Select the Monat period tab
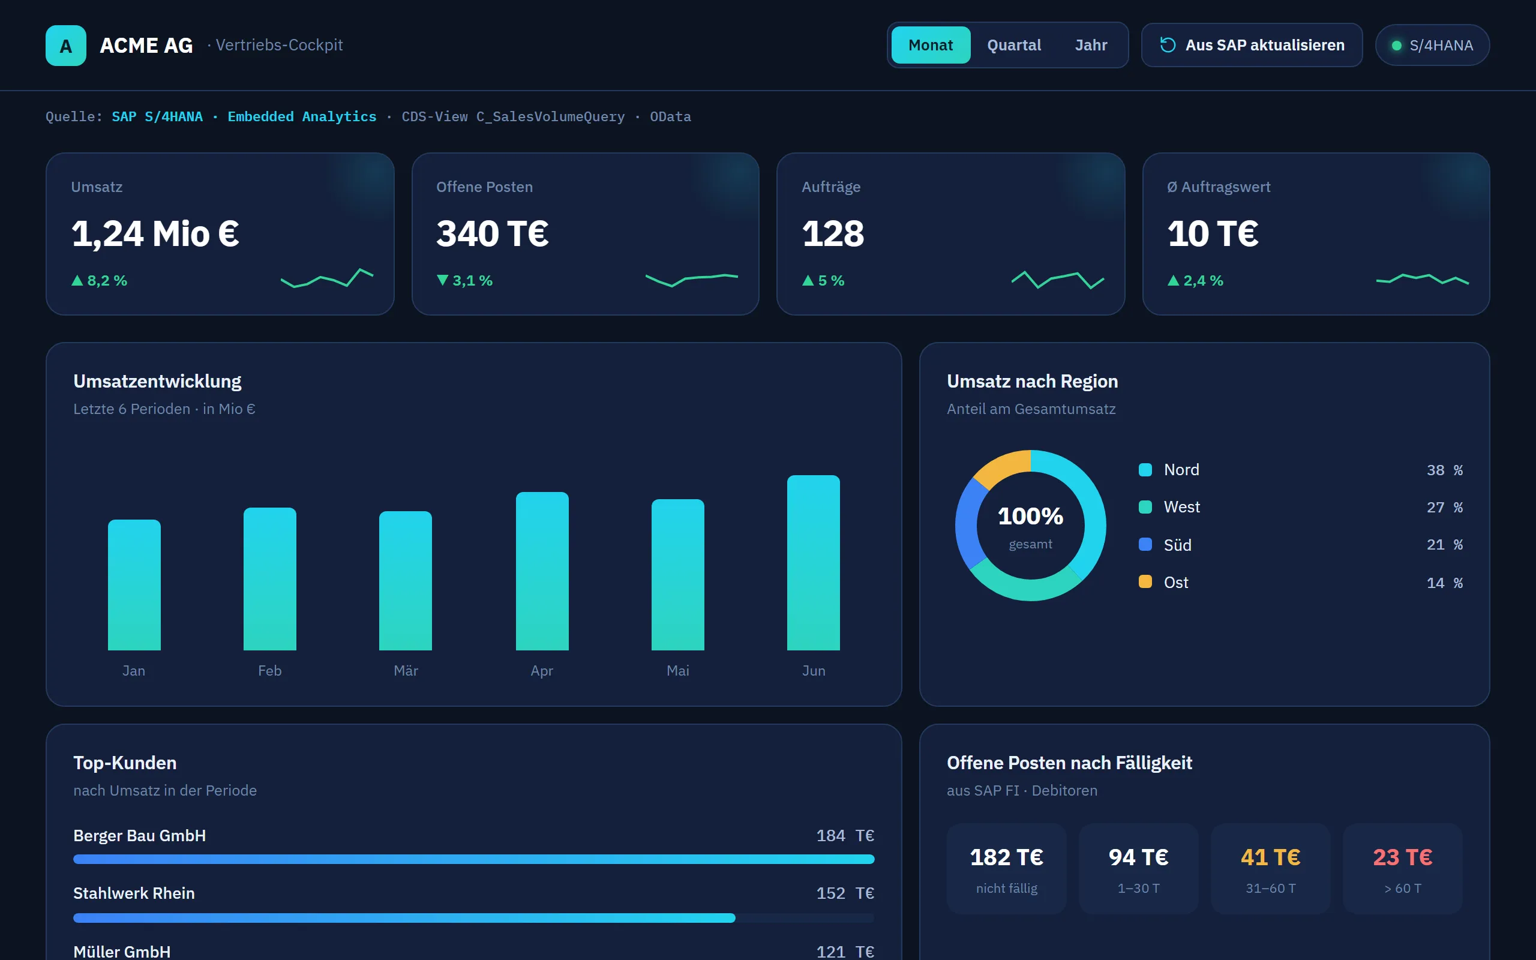The height and width of the screenshot is (960, 1536). pyautogui.click(x=931, y=45)
